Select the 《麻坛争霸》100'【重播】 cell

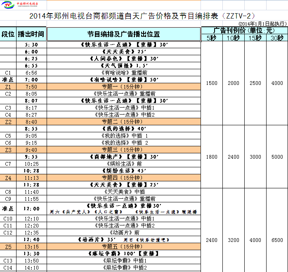coord(124,253)
